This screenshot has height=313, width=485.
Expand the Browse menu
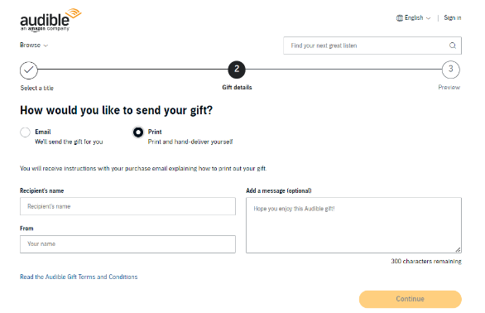34,46
